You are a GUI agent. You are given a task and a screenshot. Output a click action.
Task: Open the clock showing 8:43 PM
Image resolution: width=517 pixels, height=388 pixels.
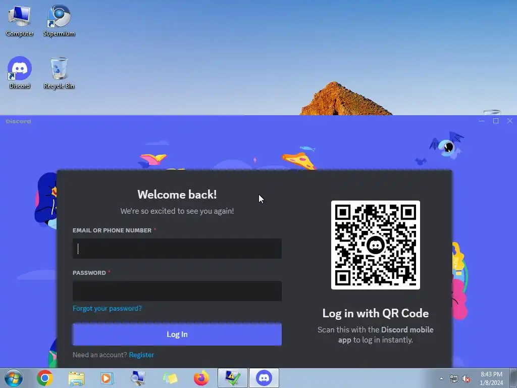click(x=491, y=378)
